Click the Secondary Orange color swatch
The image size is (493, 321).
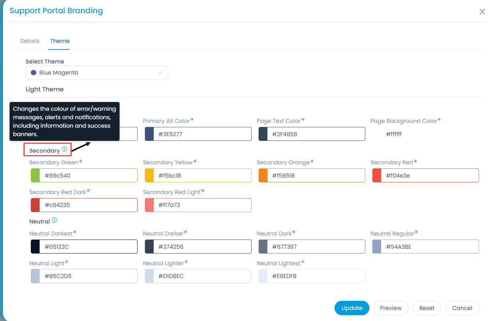click(x=263, y=176)
